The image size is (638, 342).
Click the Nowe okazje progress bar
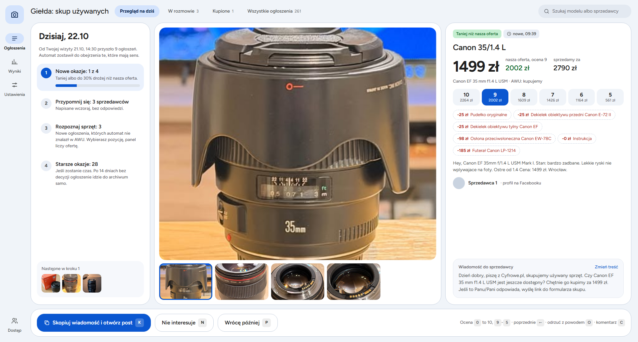tap(98, 86)
